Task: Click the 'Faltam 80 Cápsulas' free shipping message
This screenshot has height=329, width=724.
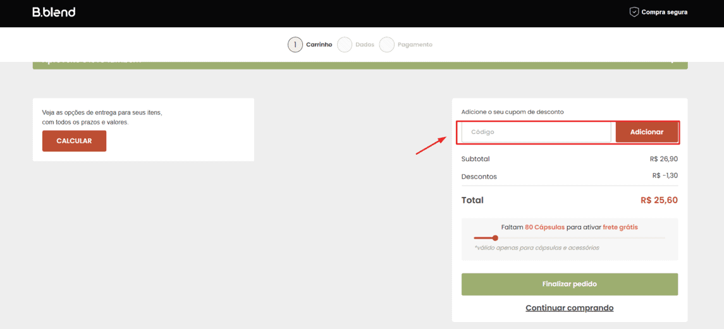Action: (x=569, y=227)
